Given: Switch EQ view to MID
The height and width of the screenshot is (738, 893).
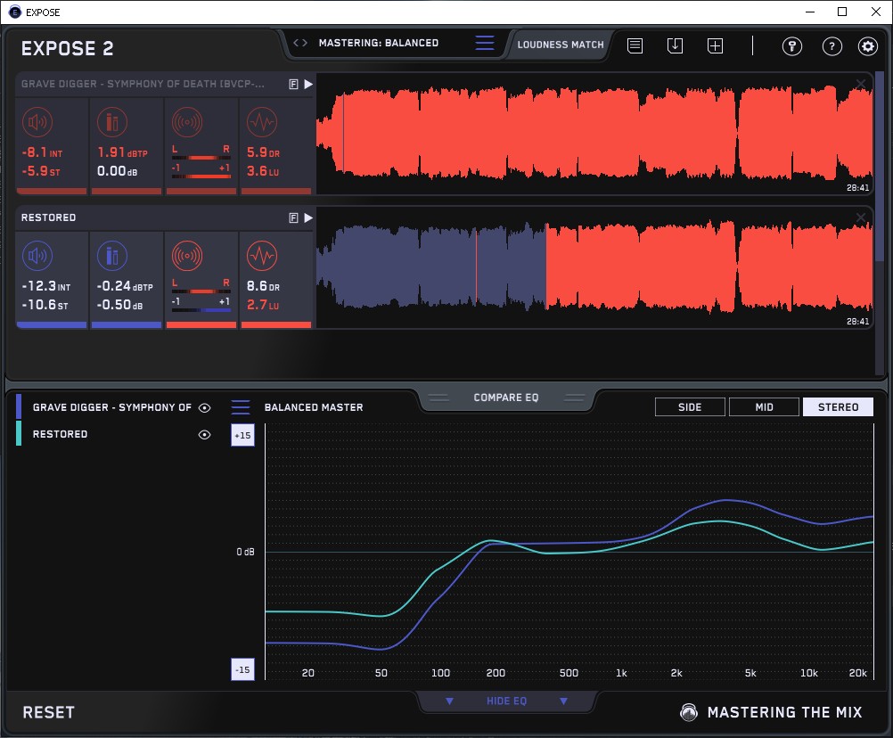Looking at the screenshot, I should (765, 407).
